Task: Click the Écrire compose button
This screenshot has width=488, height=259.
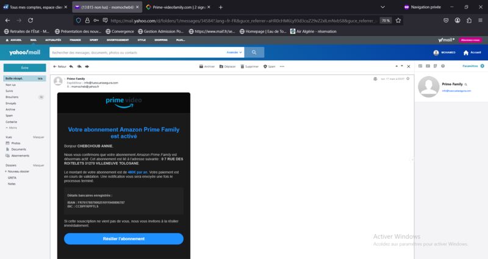Action: (x=25, y=68)
